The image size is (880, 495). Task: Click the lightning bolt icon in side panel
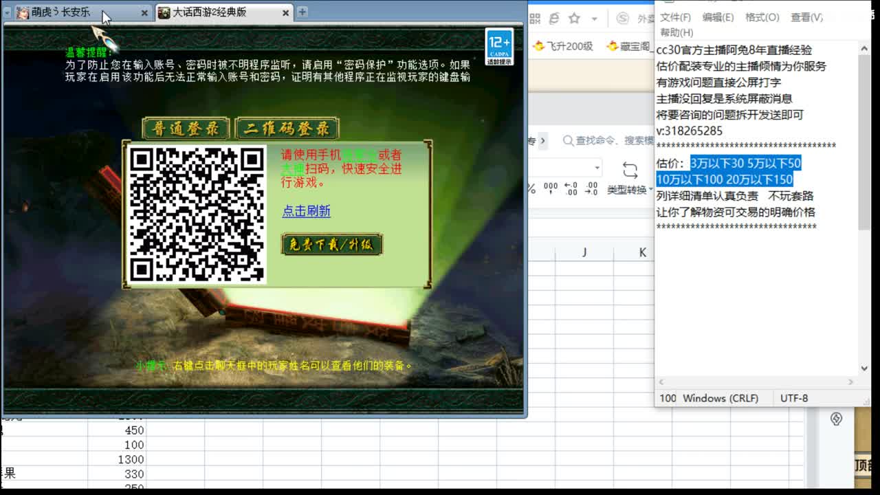(x=836, y=419)
